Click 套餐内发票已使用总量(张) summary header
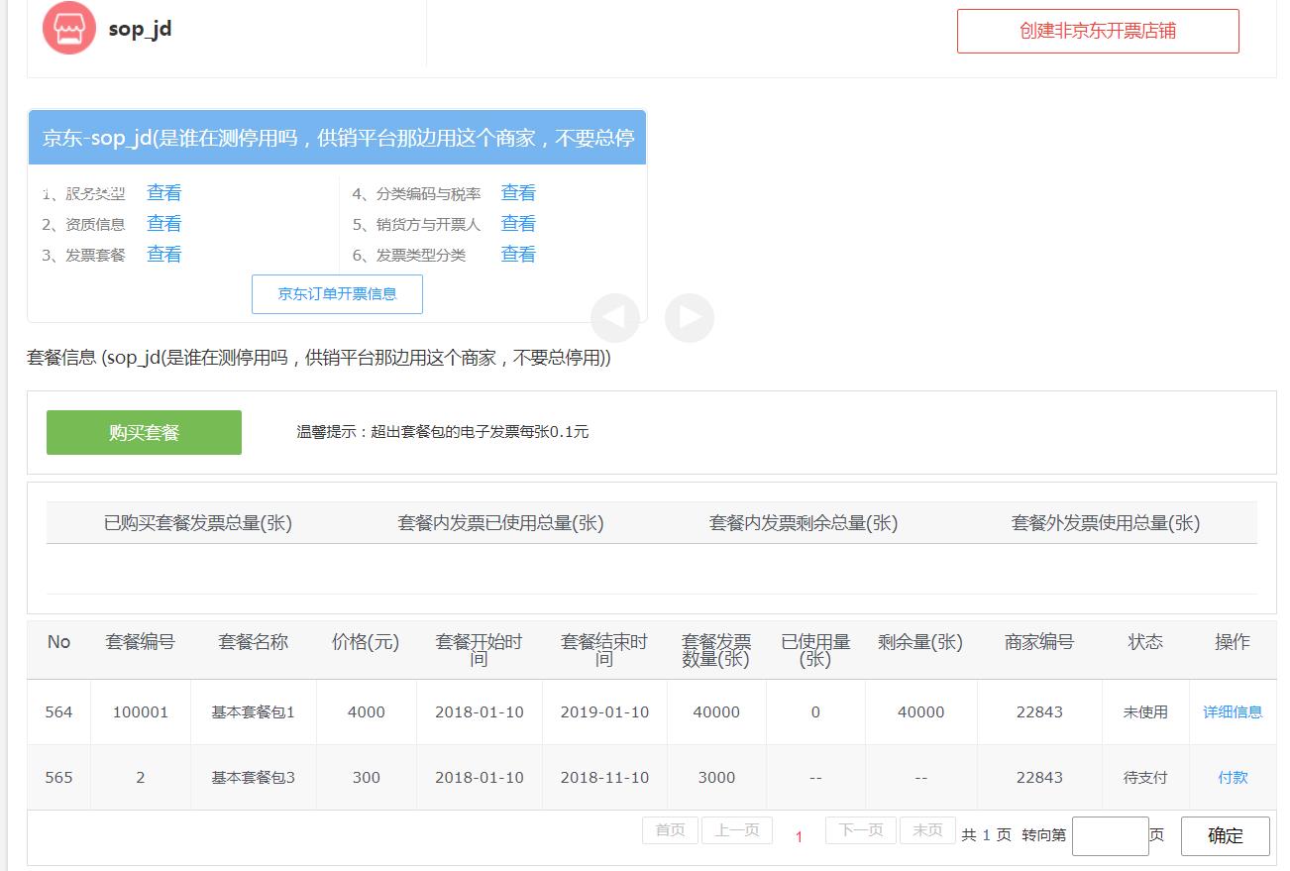This screenshot has width=1290, height=871. click(x=500, y=523)
